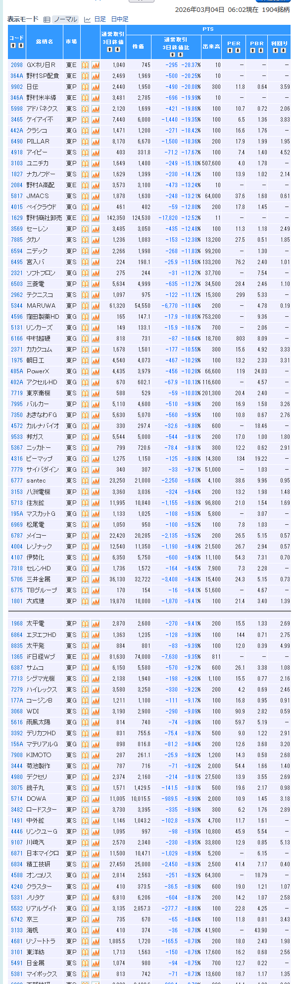Open the book icon for DOWA row
The image size is (297, 984).
click(85, 799)
